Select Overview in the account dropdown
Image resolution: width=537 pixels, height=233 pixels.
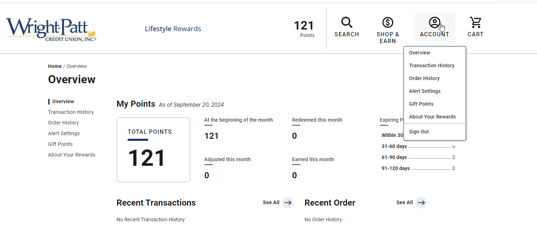tap(419, 52)
